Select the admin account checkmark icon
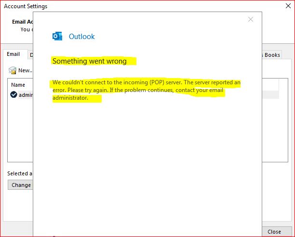 point(13,94)
